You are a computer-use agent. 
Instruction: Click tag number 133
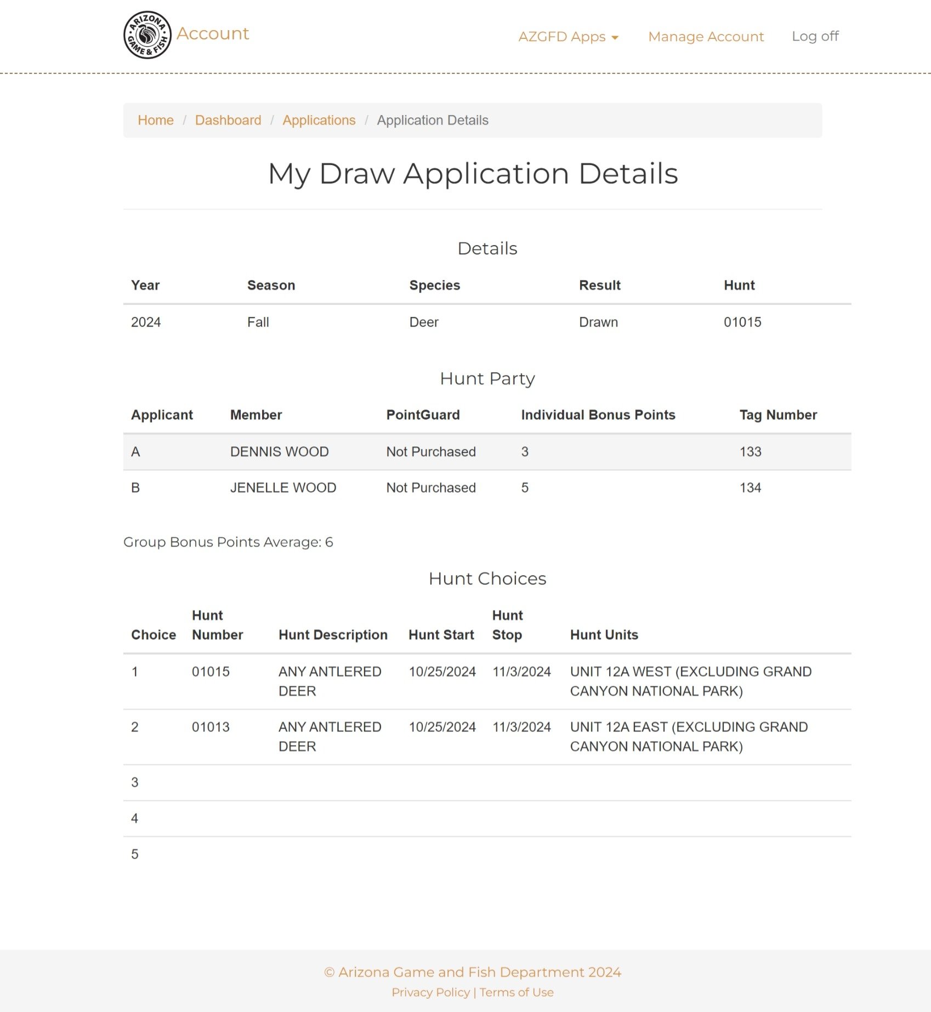click(750, 452)
